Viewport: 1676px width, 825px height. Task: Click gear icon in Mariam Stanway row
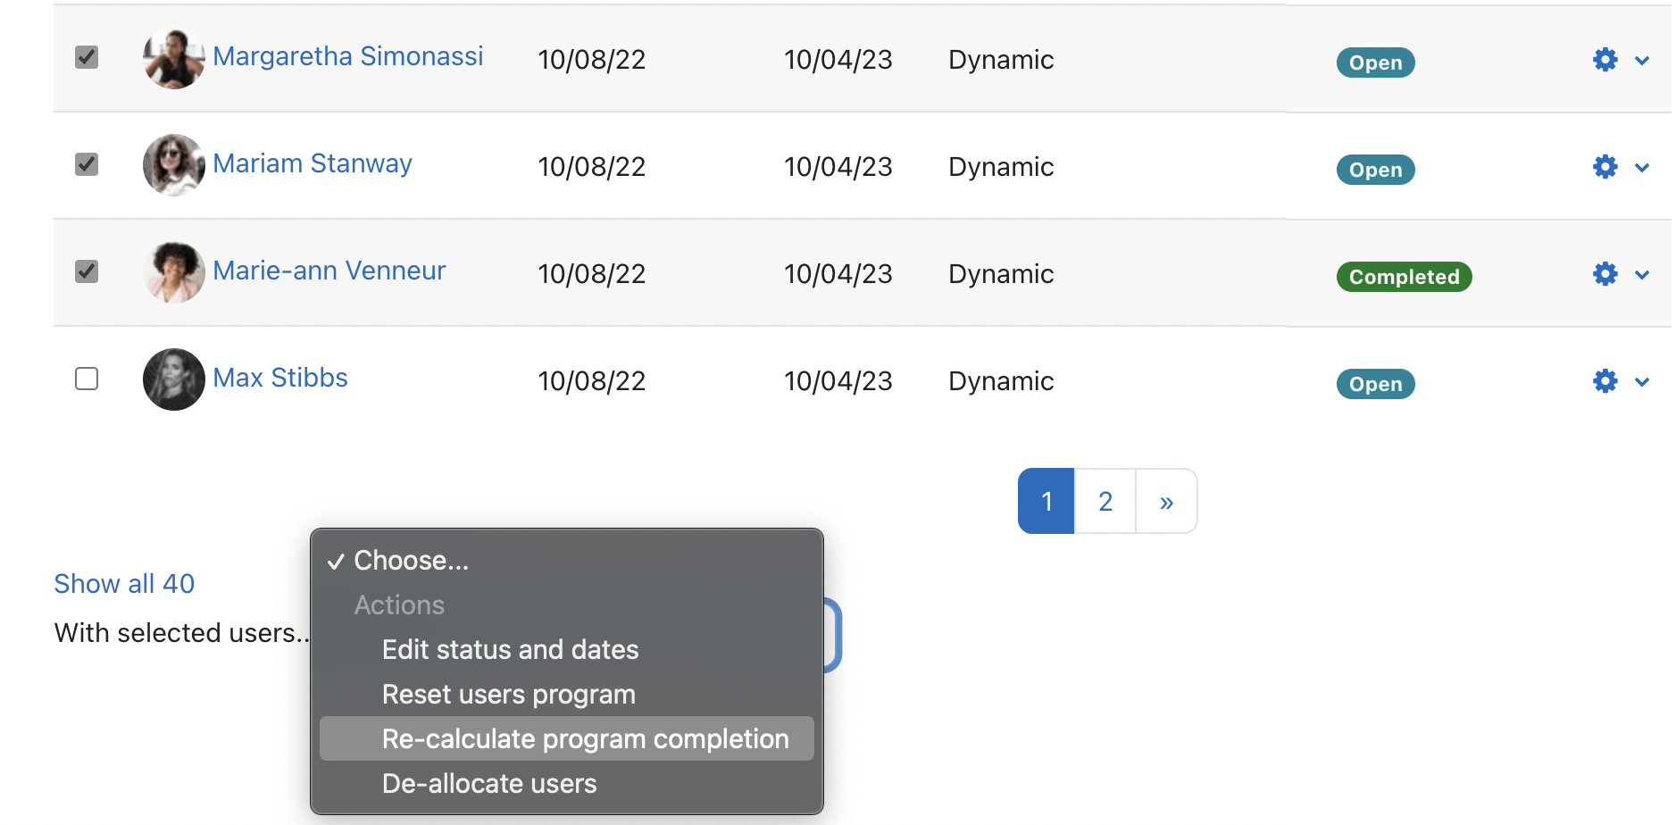[x=1605, y=167]
